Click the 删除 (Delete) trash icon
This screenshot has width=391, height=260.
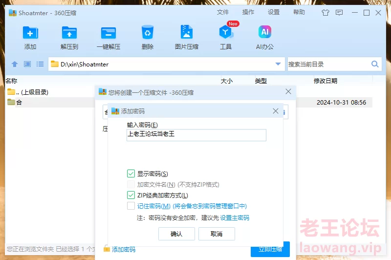[x=148, y=33]
